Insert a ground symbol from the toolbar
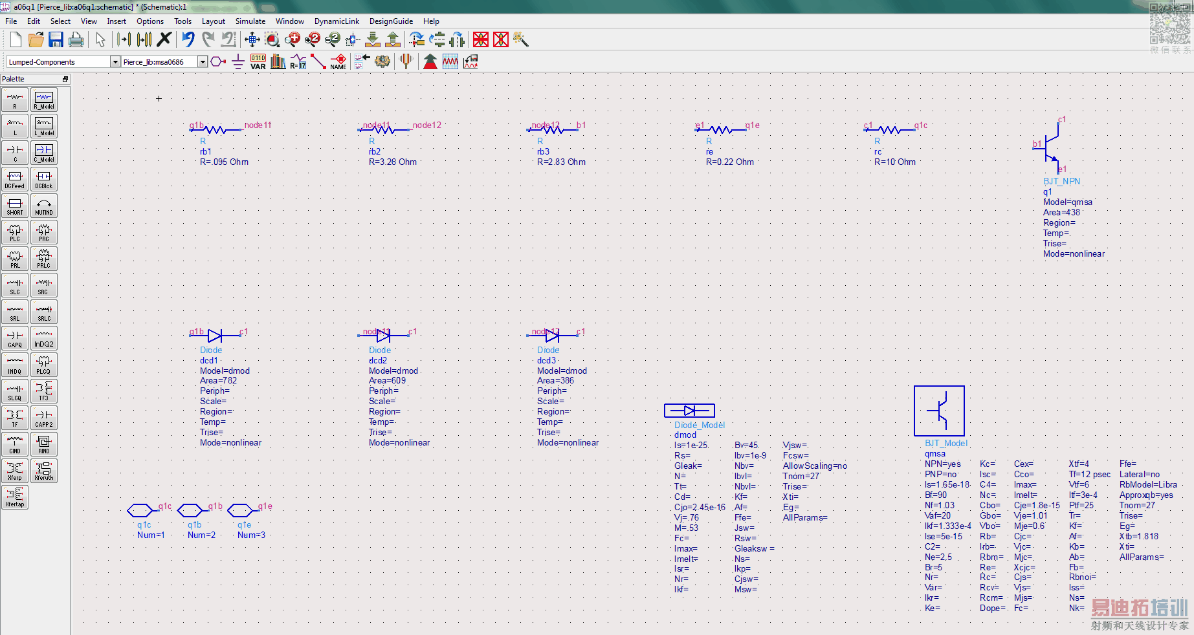Image resolution: width=1194 pixels, height=635 pixels. tap(238, 62)
